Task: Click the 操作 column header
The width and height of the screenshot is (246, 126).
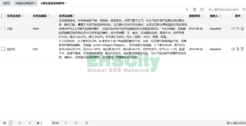Action: [x=238, y=16]
